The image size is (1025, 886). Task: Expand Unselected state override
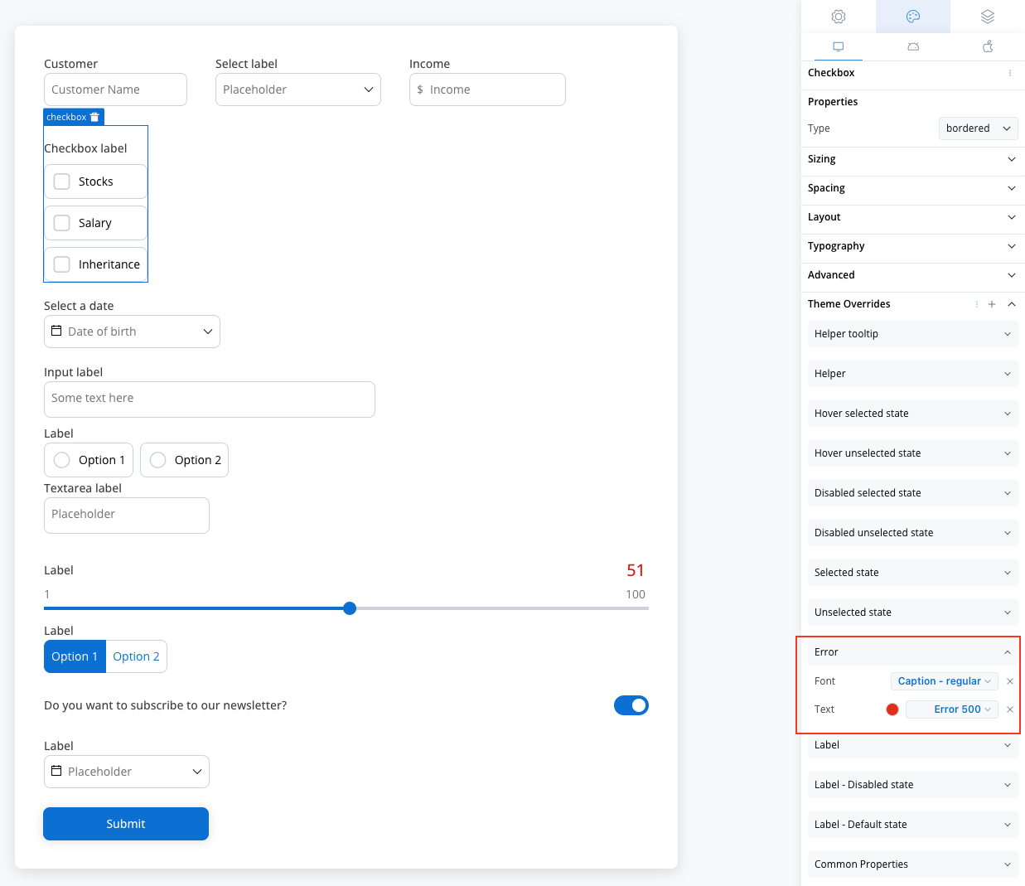912,612
